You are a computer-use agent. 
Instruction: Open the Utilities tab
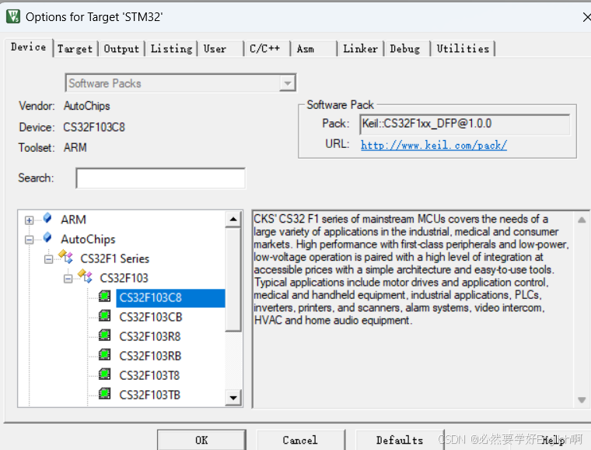463,49
